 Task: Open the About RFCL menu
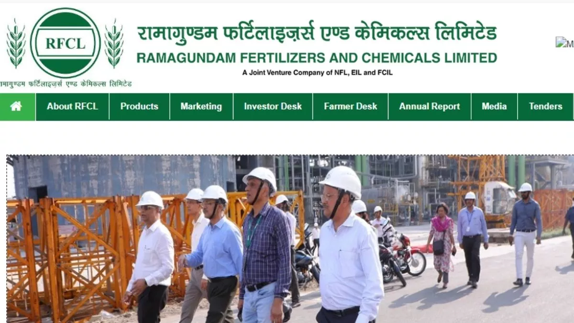[72, 106]
